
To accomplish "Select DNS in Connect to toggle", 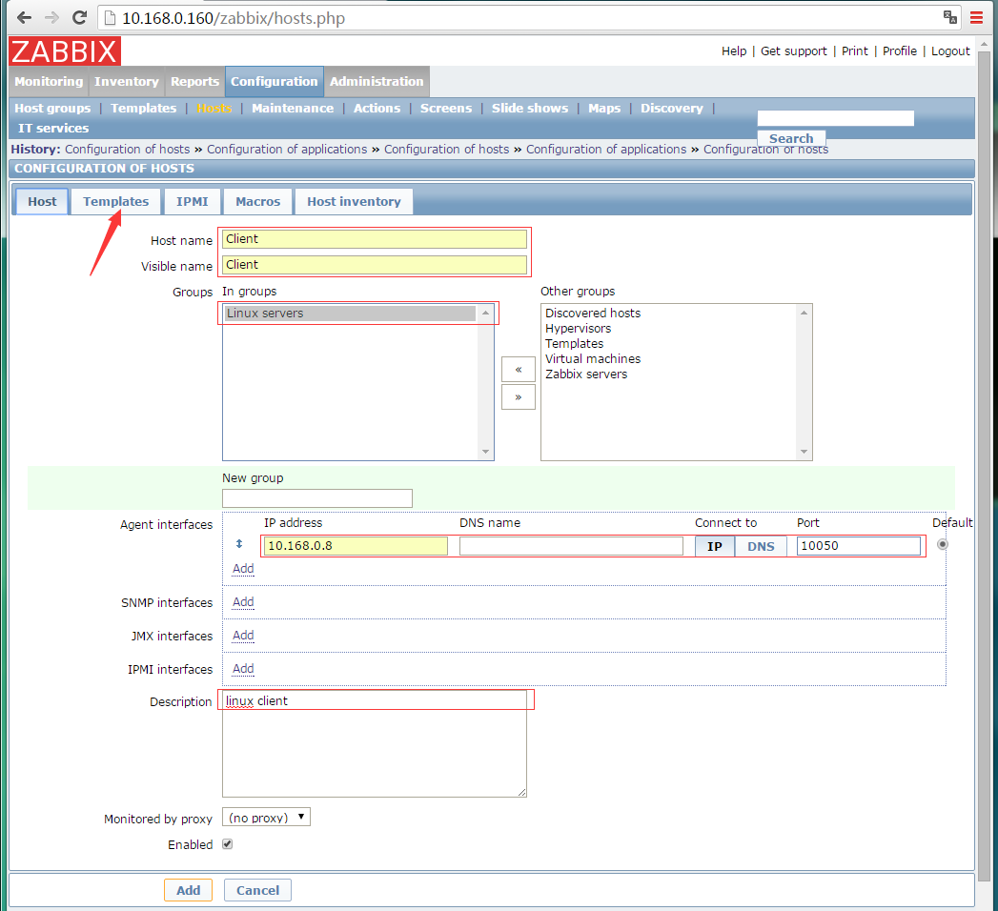I will pos(761,546).
